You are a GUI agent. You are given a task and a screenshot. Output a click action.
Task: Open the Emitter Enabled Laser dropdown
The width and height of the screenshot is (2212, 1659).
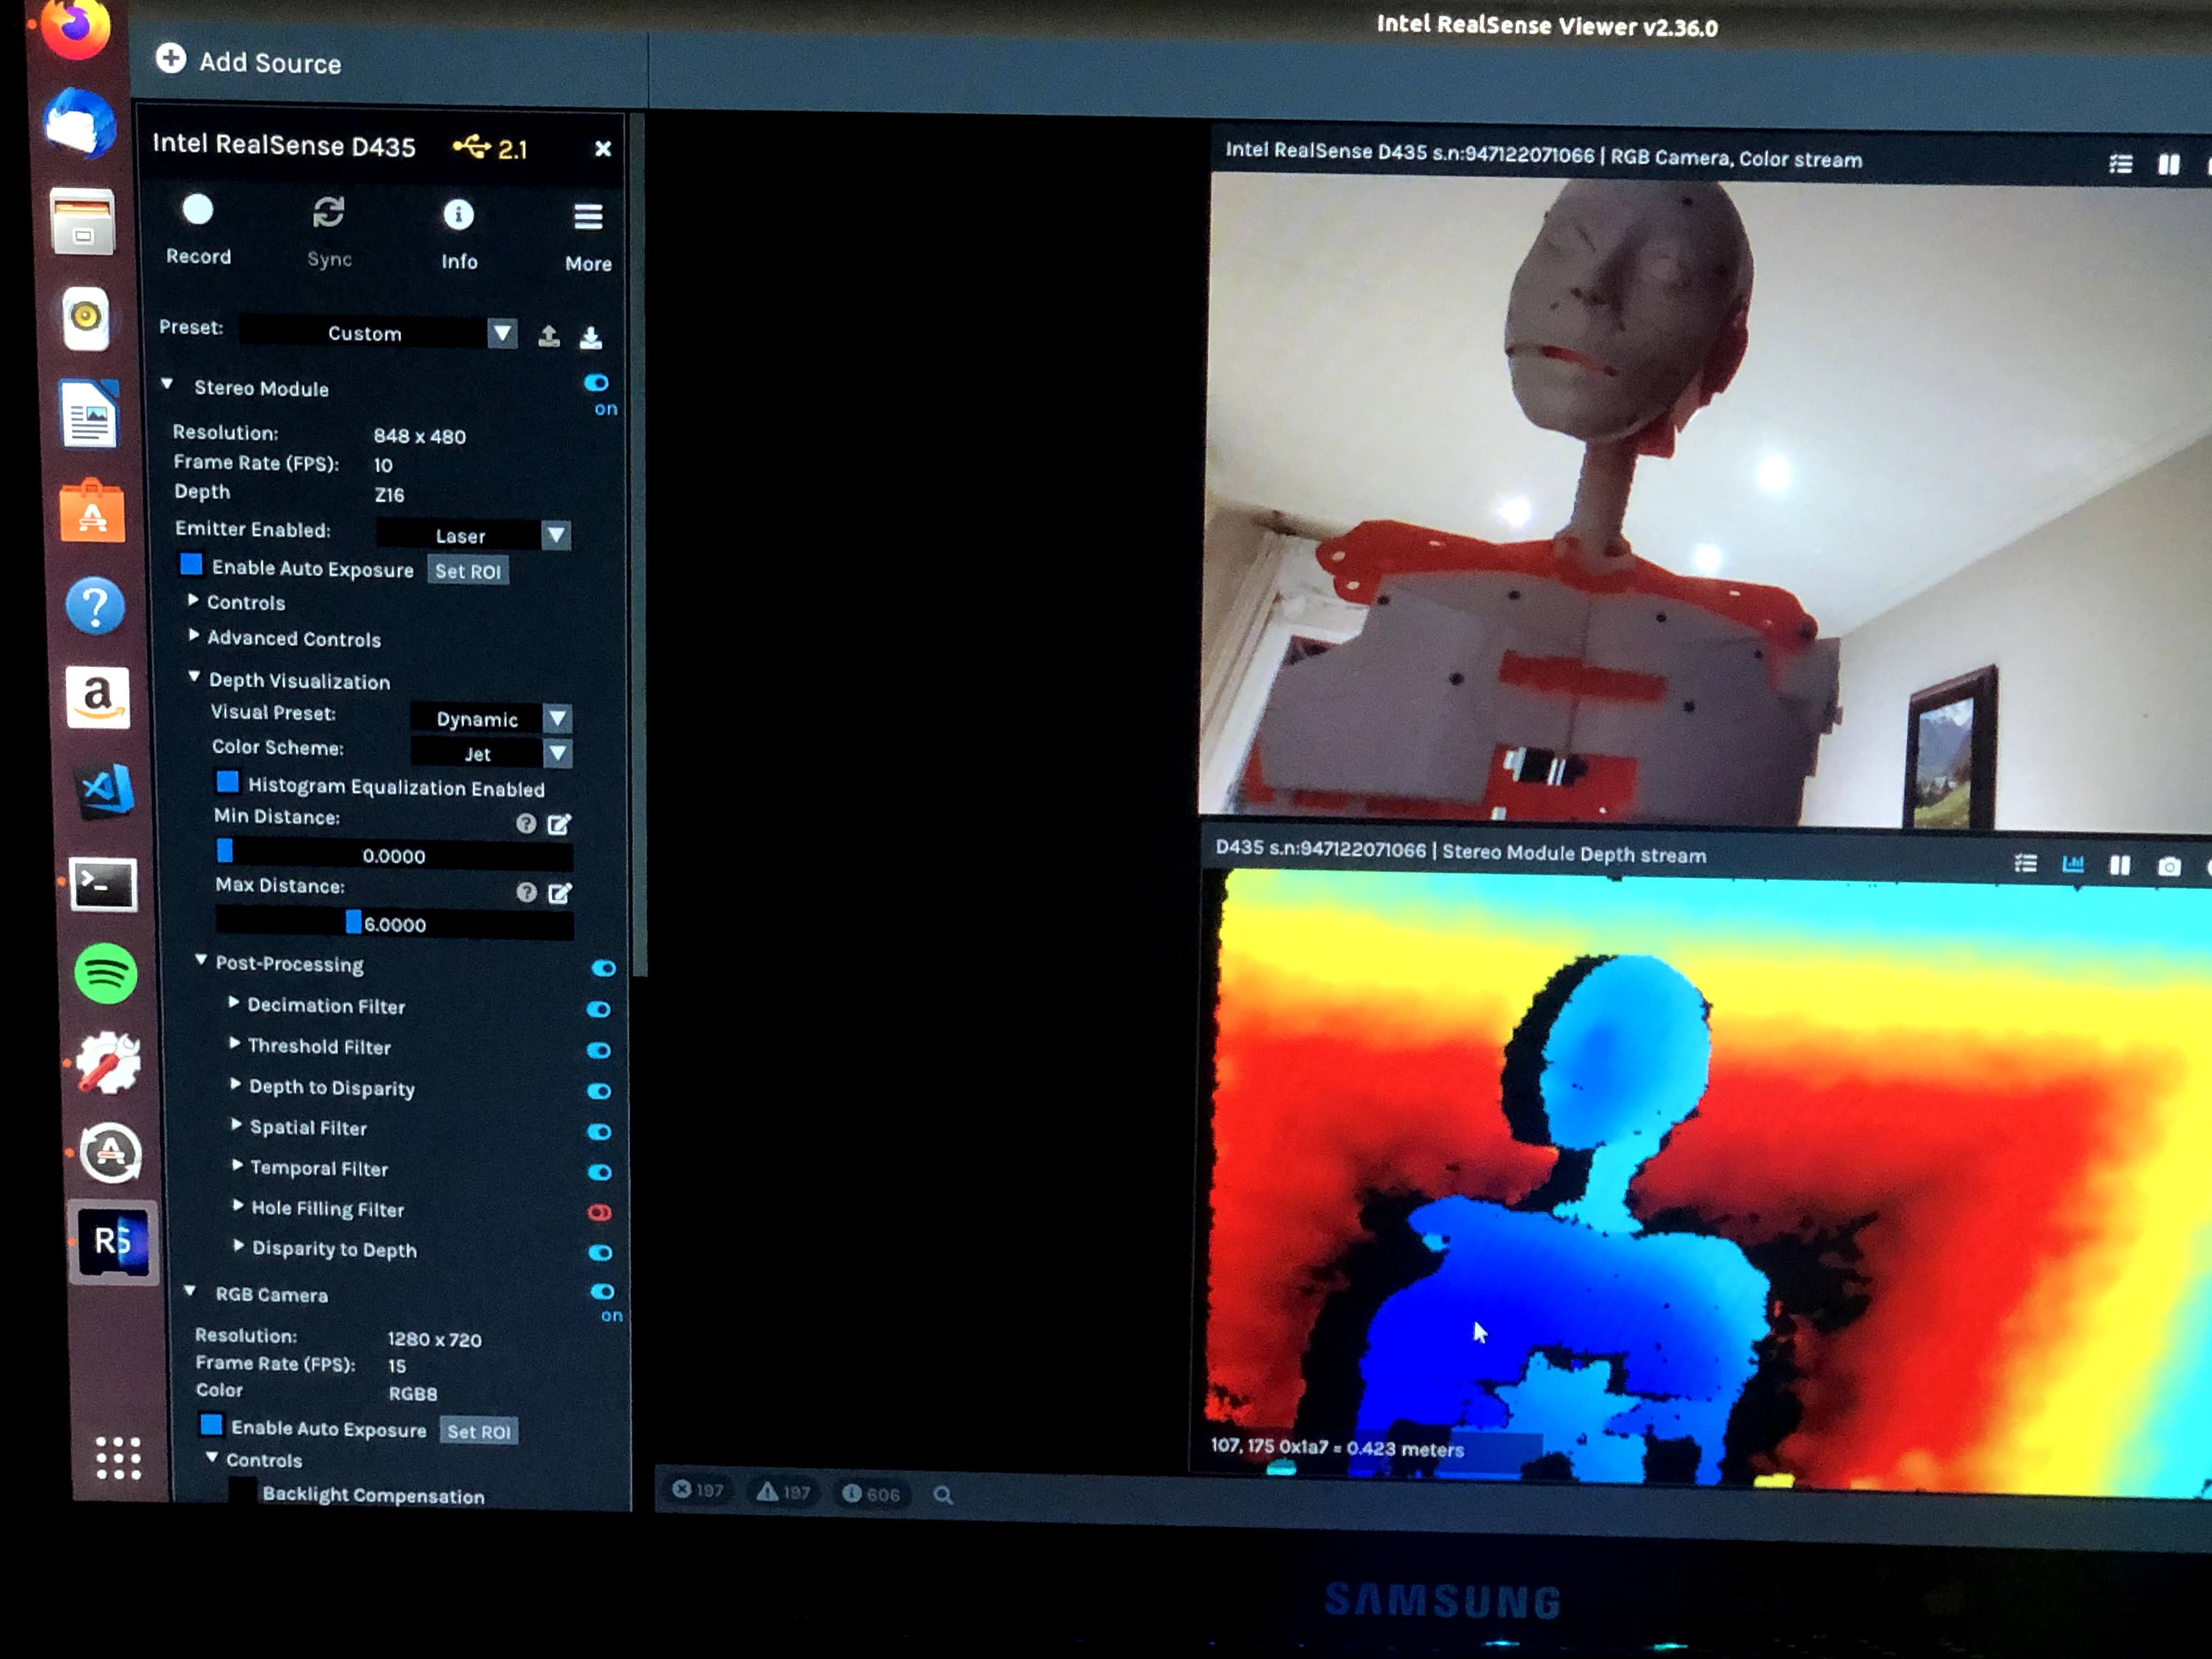pyautogui.click(x=474, y=535)
